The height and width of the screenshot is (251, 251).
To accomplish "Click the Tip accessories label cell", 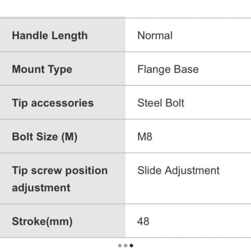I will tap(52, 103).
